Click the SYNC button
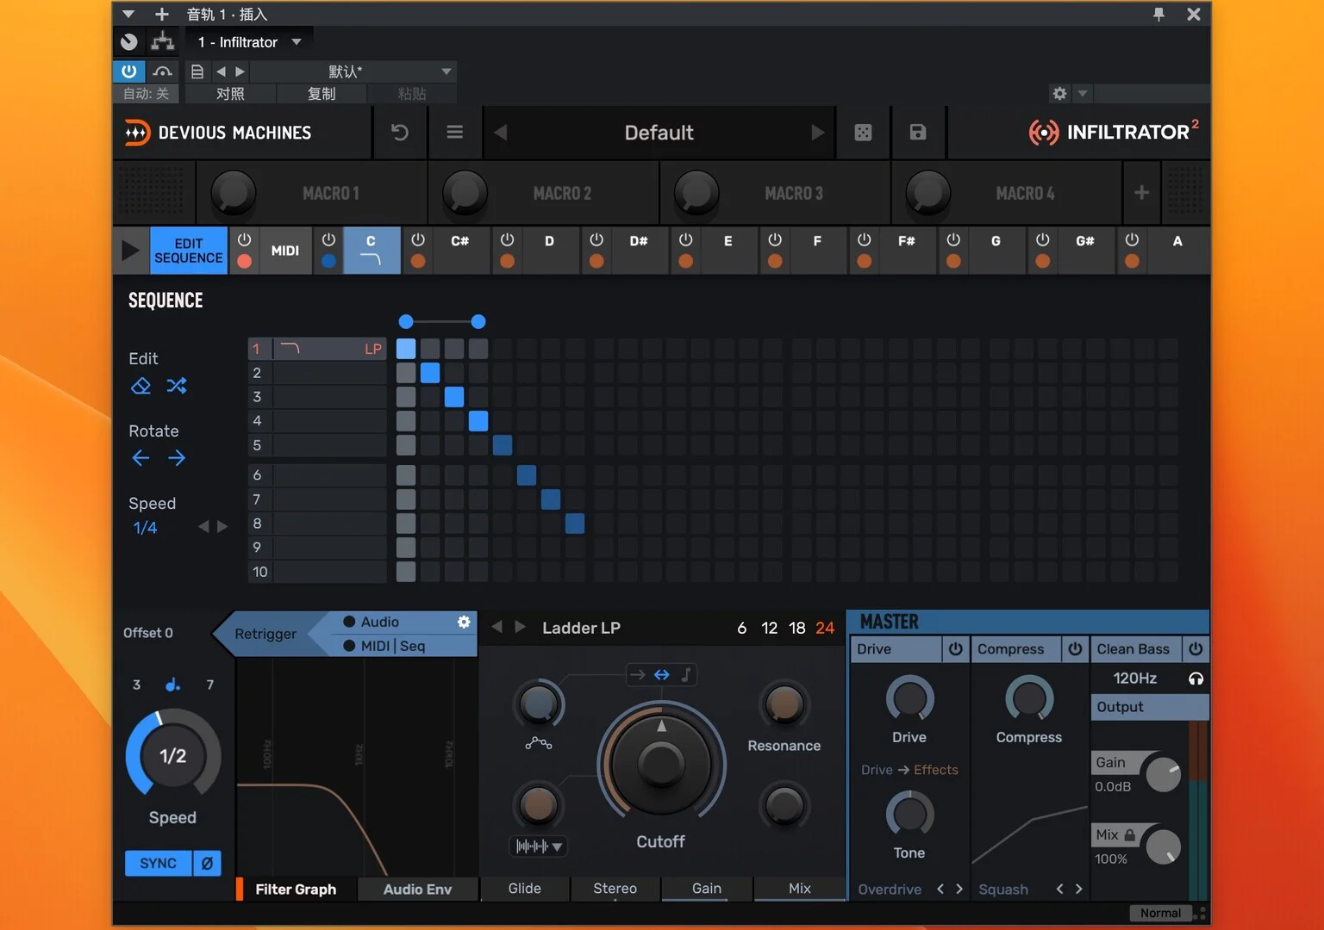The height and width of the screenshot is (930, 1324). pyautogui.click(x=158, y=863)
